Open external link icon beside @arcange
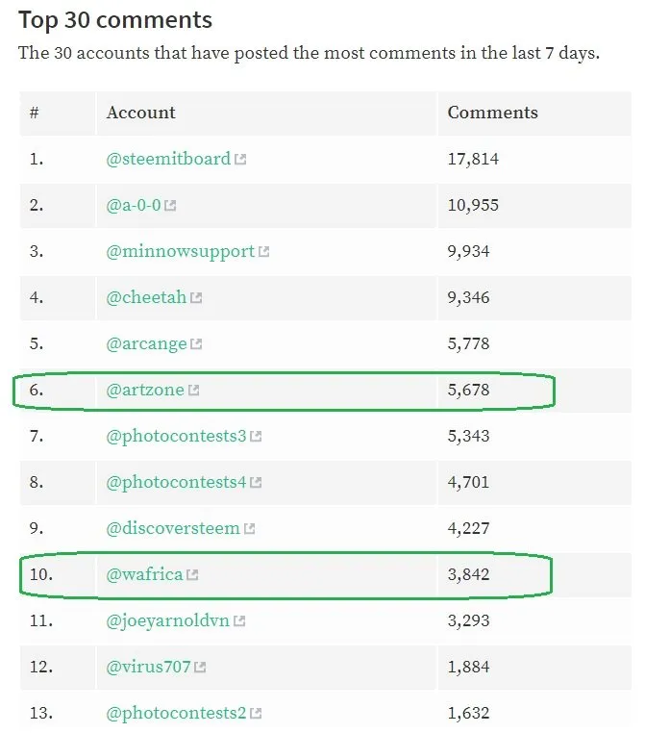The height and width of the screenshot is (733, 645). coord(196,344)
